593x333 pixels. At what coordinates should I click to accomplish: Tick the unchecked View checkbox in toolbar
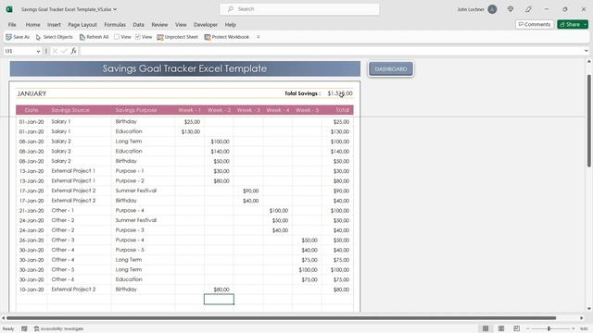coord(117,37)
